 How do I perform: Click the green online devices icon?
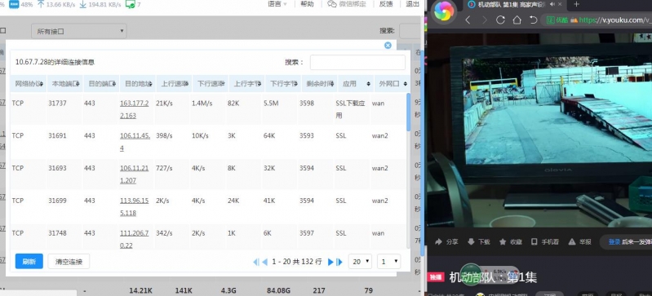pyautogui.click(x=130, y=4)
